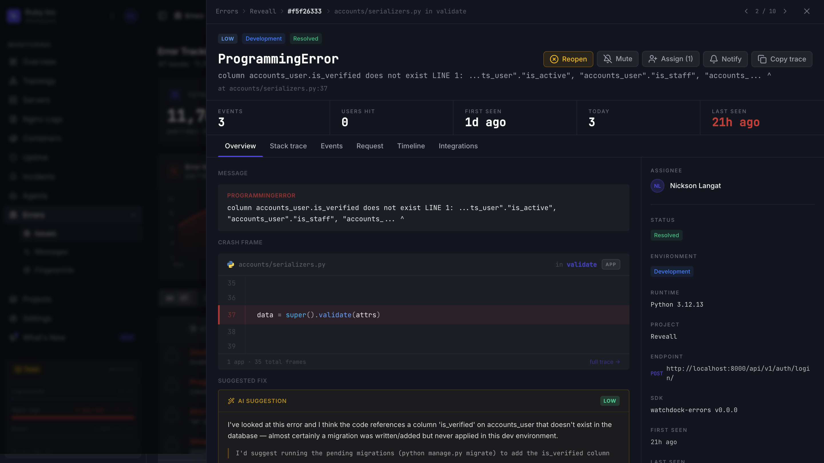Click the Python file icon in crash frame
The height and width of the screenshot is (463, 824).
(231, 265)
